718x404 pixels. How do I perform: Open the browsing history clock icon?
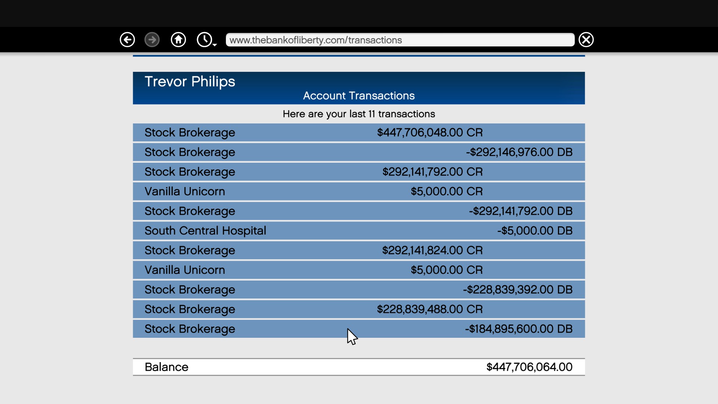point(204,40)
